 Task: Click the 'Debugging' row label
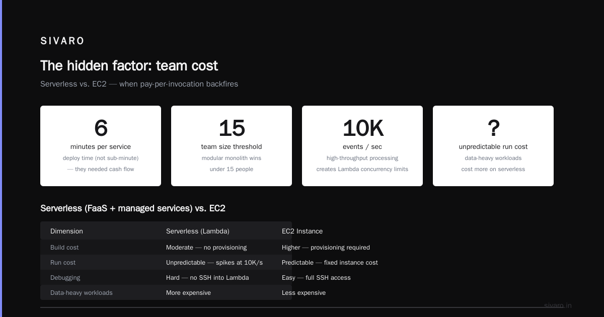pos(65,278)
